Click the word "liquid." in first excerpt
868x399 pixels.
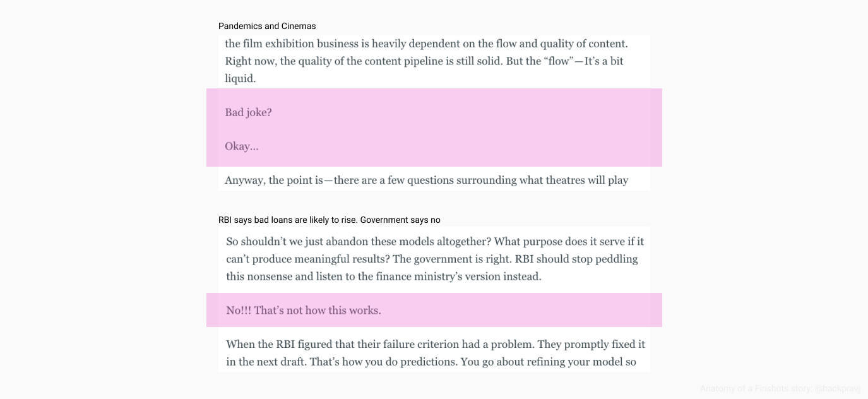click(241, 78)
